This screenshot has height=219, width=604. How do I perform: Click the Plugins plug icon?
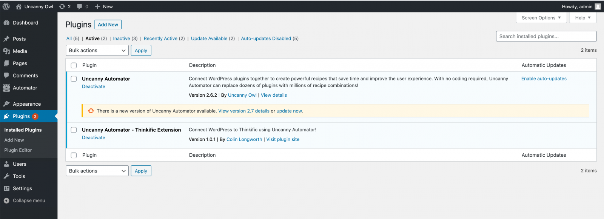6,116
